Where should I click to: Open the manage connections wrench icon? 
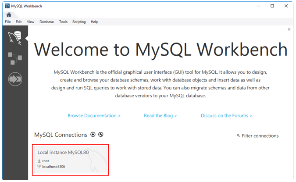tap(101, 135)
